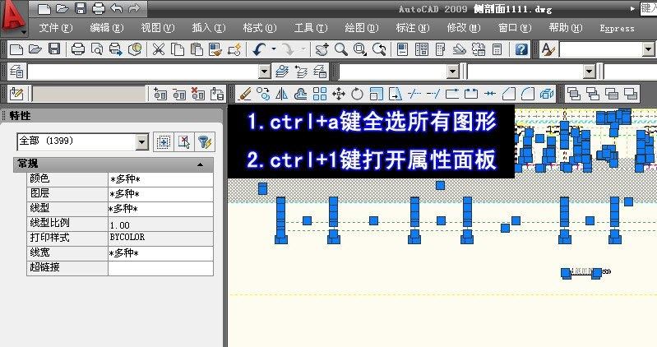This screenshot has width=657, height=347.
Task: Click the Match Properties paintbrush icon
Action: (215, 49)
